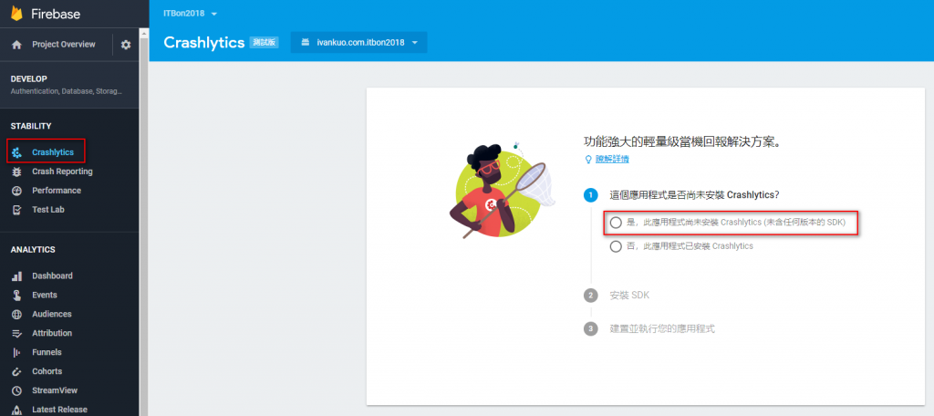The height and width of the screenshot is (416, 934).
Task: Open the Cohorts menu item
Action: (47, 371)
